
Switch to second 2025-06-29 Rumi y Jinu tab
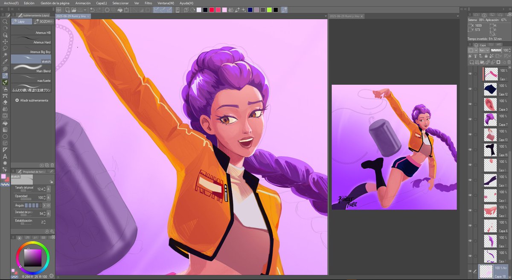click(x=347, y=16)
